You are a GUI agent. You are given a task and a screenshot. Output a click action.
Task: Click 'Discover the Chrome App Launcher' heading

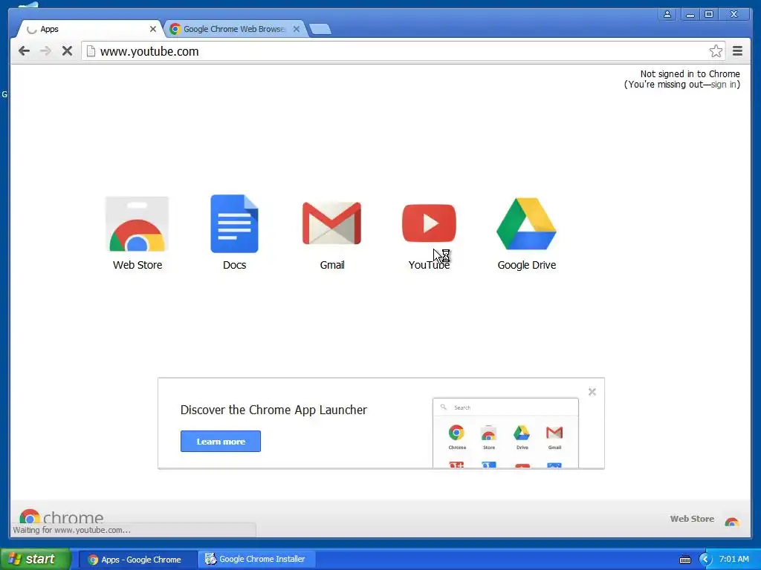point(273,410)
